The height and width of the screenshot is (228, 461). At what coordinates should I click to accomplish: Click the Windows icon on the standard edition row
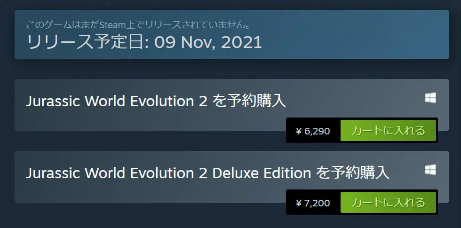point(430,98)
